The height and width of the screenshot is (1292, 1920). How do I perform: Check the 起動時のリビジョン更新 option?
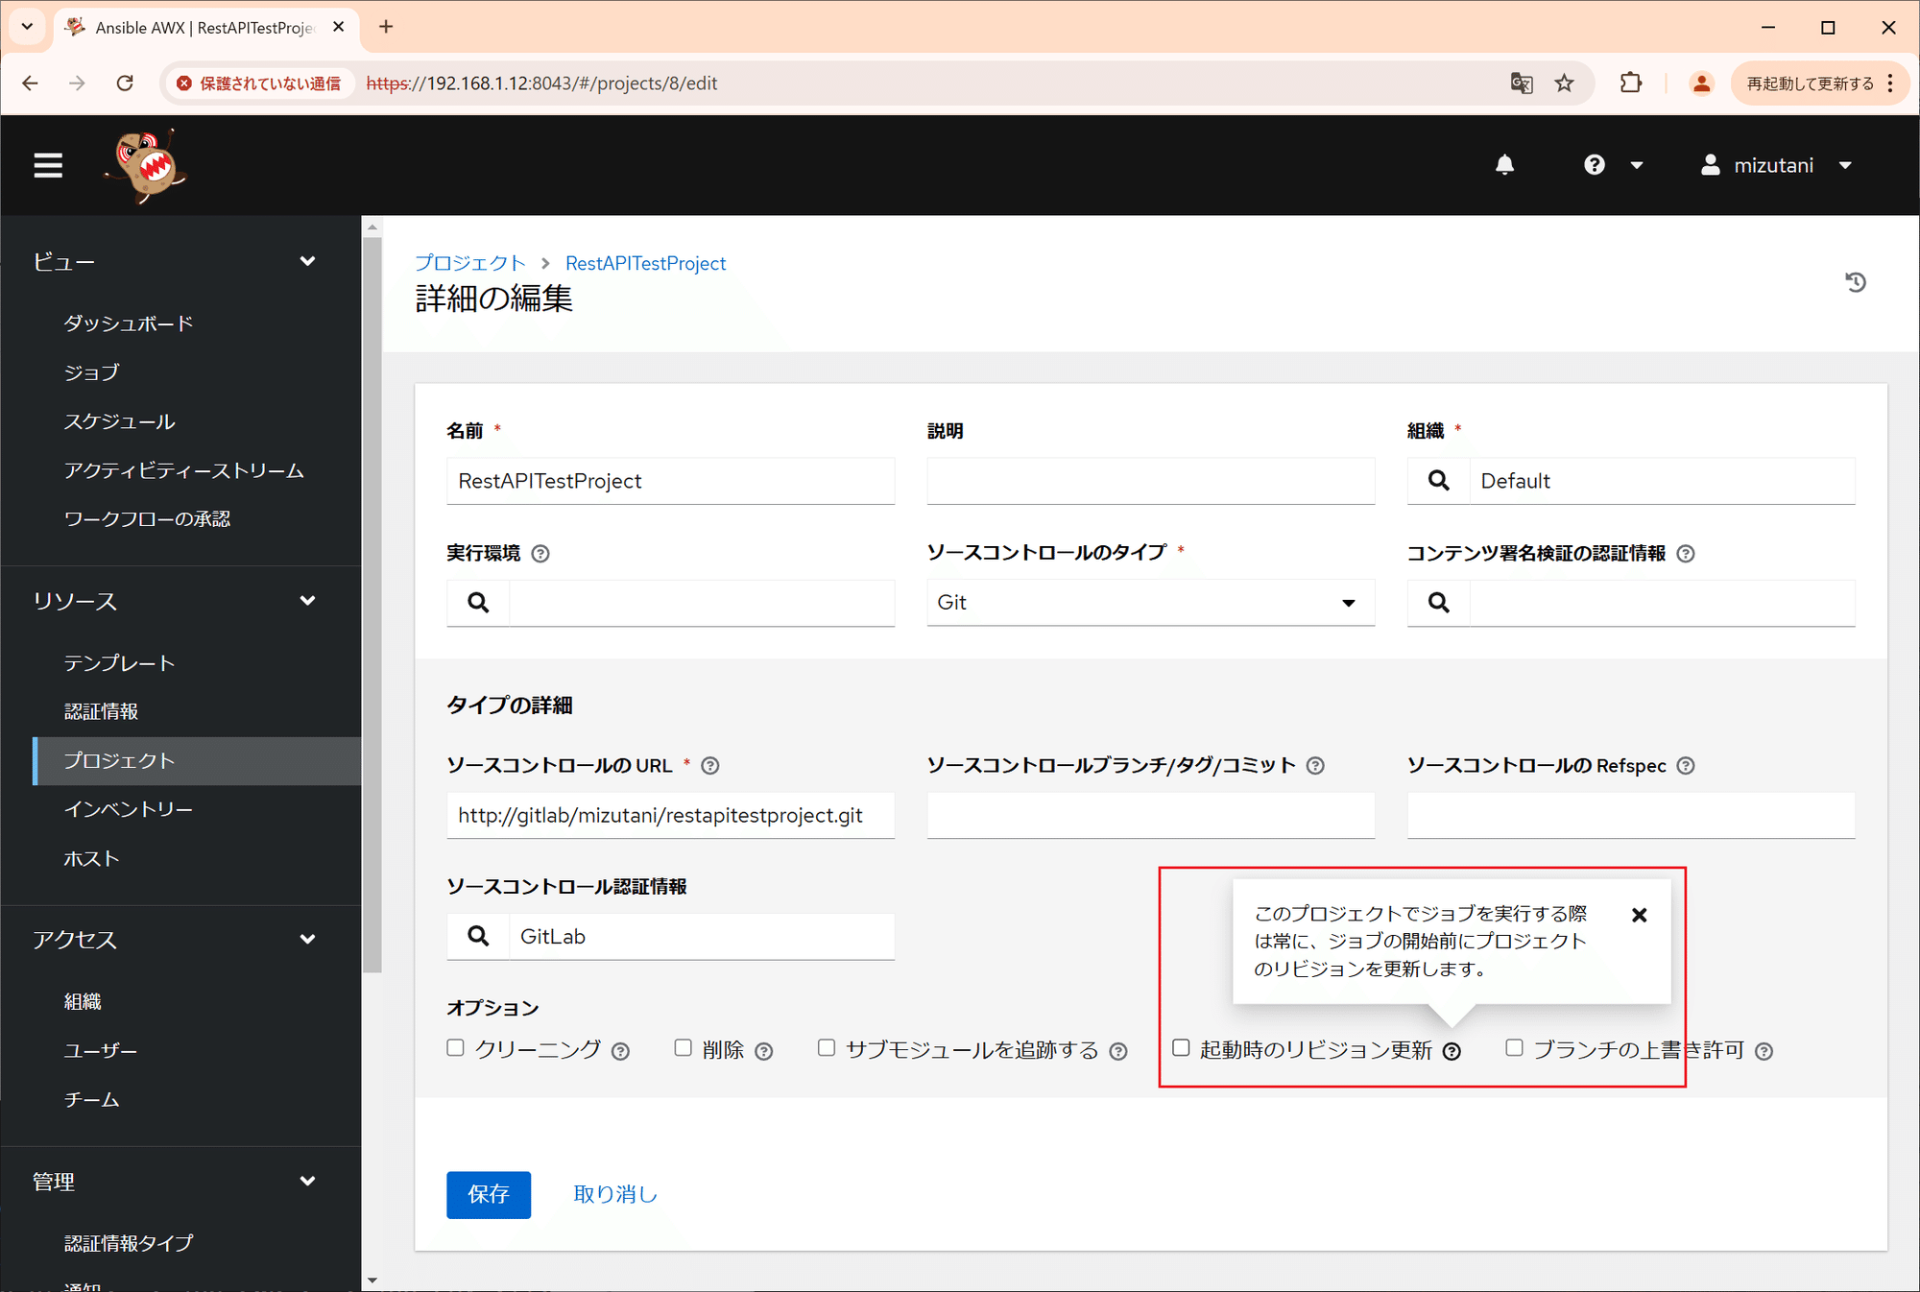(x=1181, y=1048)
